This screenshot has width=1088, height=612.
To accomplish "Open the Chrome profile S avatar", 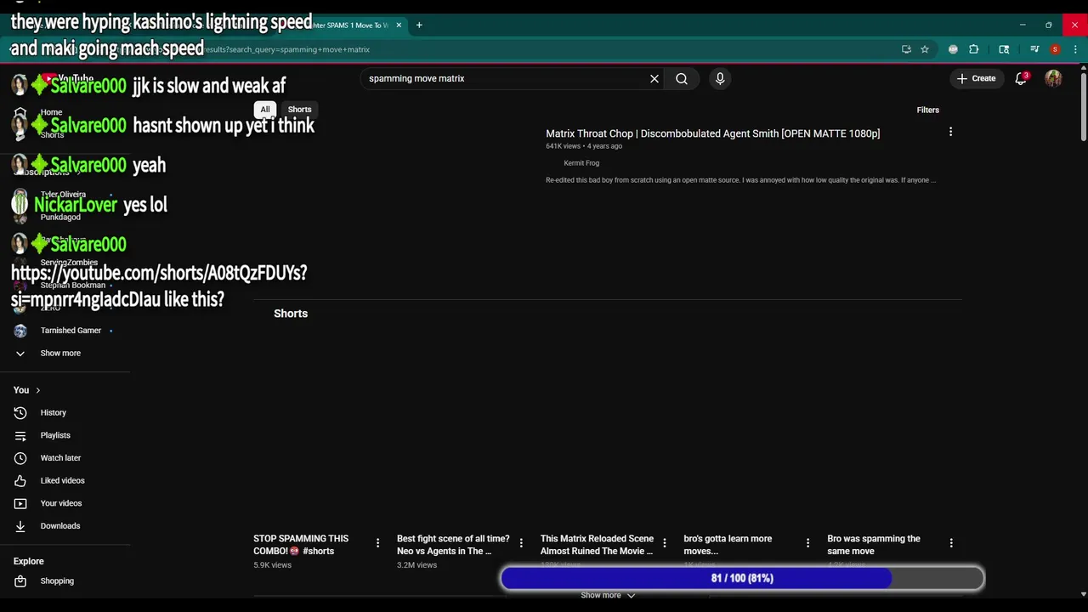I will pos(1055,49).
